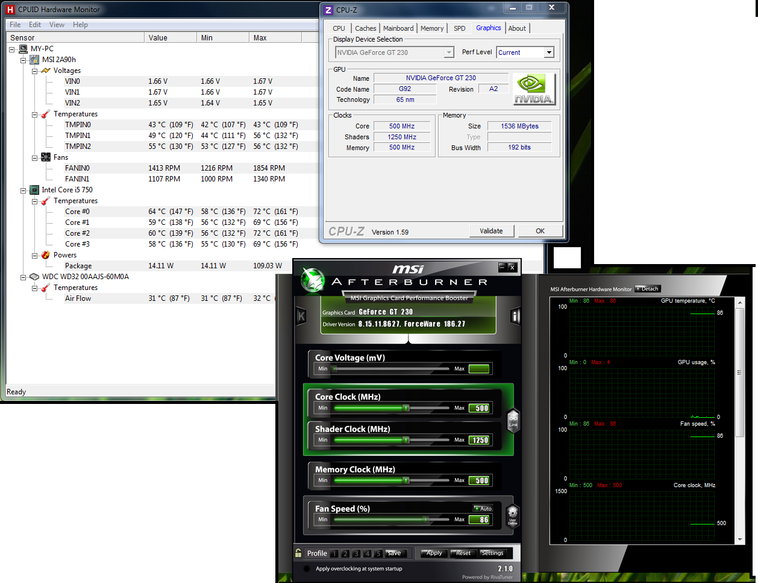
Task: Collapse the Powers node
Action: coord(34,255)
